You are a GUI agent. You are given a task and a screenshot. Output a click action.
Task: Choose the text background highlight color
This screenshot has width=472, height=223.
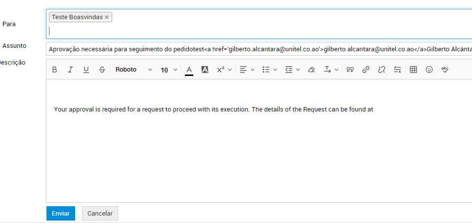(205, 70)
